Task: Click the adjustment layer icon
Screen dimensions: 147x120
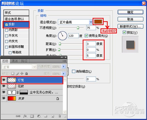Action: coord(39,116)
